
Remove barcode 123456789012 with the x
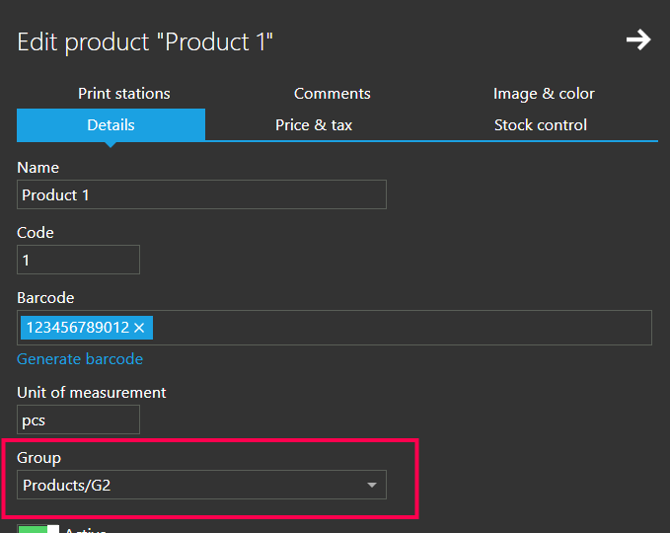pos(139,328)
